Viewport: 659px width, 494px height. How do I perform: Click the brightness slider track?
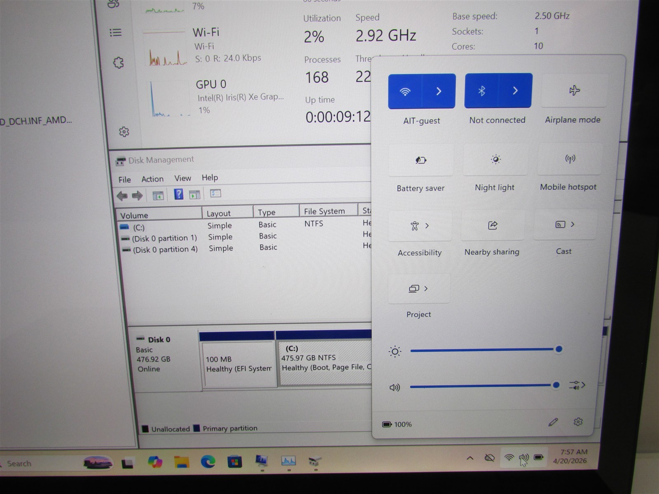pos(482,350)
